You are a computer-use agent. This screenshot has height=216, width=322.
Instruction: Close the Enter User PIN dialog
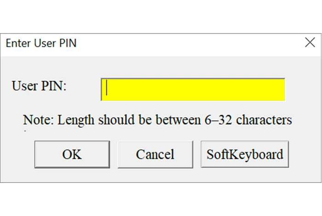[310, 43]
